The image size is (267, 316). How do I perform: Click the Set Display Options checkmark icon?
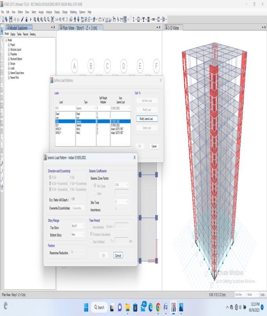86,20
